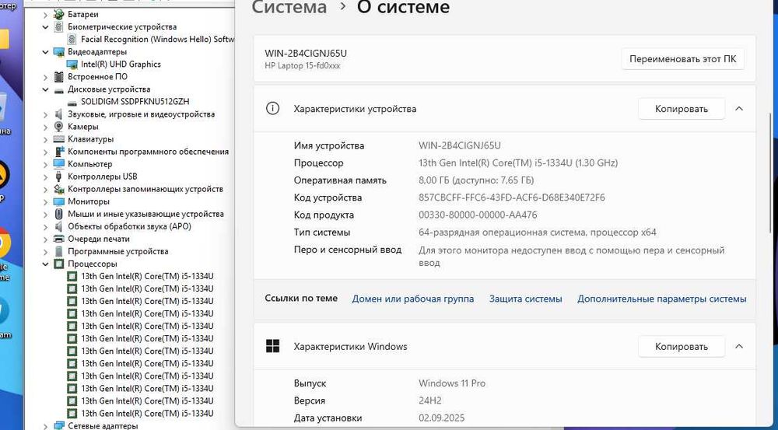The image size is (778, 430).
Task: Click the firmware icon beside Встроенное ПО
Action: tap(59, 76)
